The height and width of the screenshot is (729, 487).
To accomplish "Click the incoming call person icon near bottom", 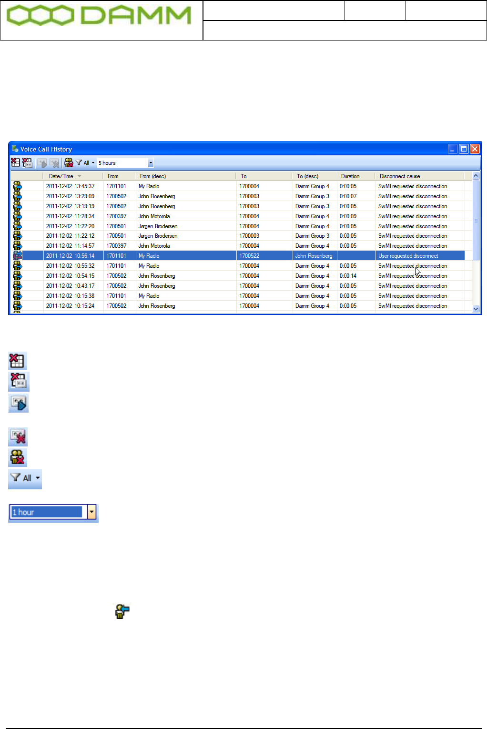I will coord(122,611).
